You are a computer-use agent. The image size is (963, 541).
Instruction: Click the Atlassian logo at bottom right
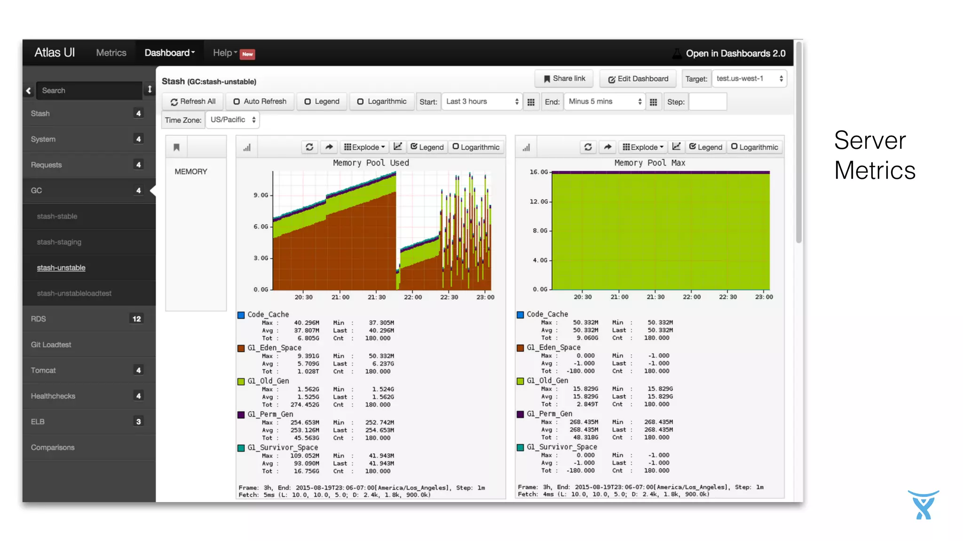point(924,505)
